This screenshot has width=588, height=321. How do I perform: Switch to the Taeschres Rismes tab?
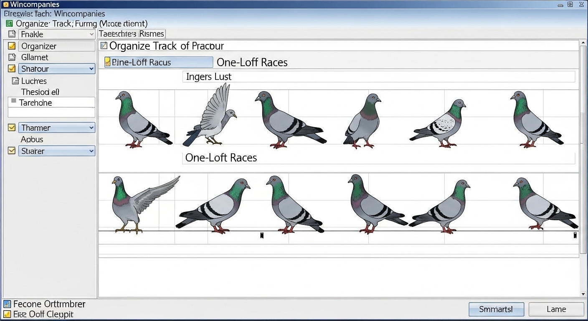click(132, 34)
